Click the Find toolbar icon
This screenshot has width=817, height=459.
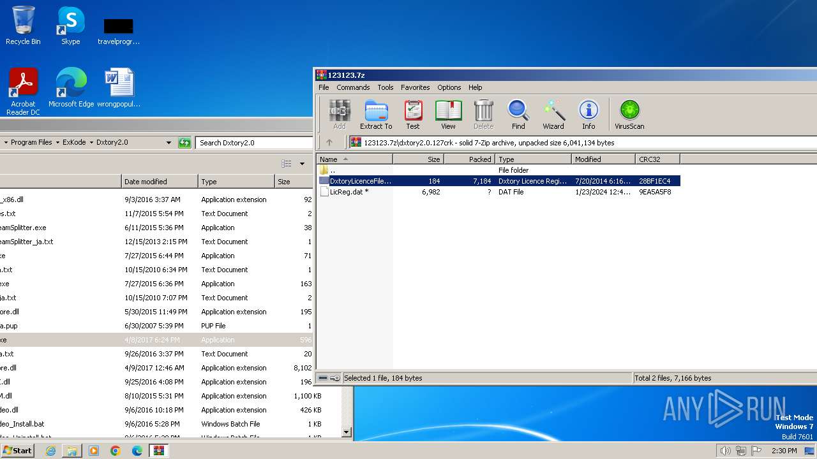[x=518, y=115]
